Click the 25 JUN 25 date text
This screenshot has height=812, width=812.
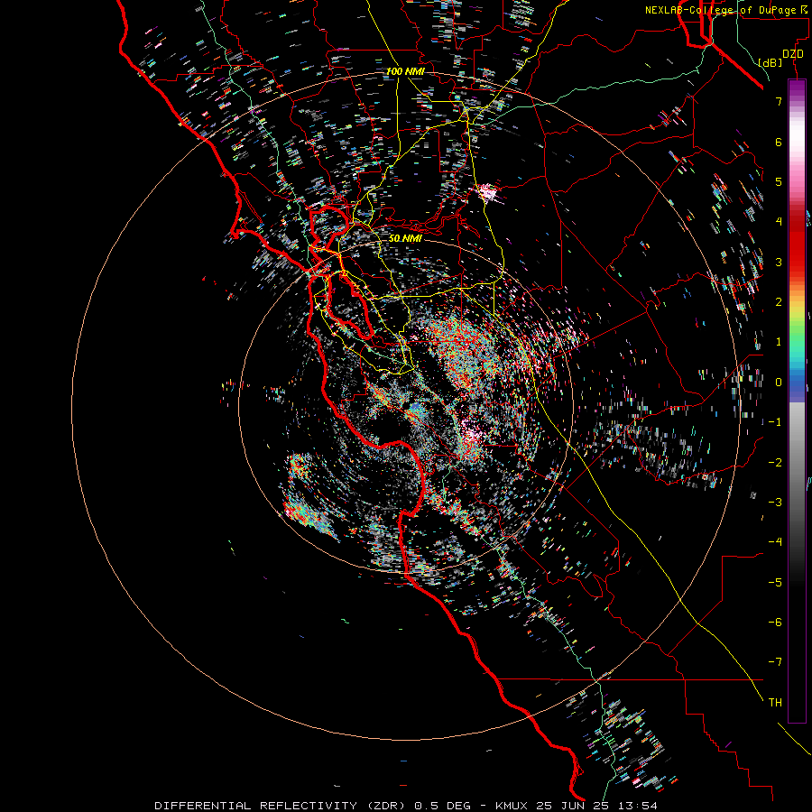pyautogui.click(x=572, y=806)
